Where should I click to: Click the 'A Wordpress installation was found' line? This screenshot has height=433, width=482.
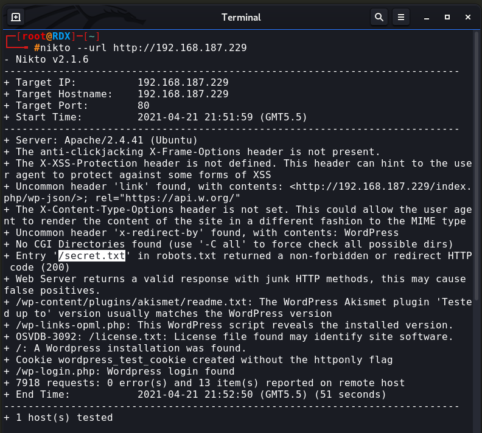click(125, 348)
